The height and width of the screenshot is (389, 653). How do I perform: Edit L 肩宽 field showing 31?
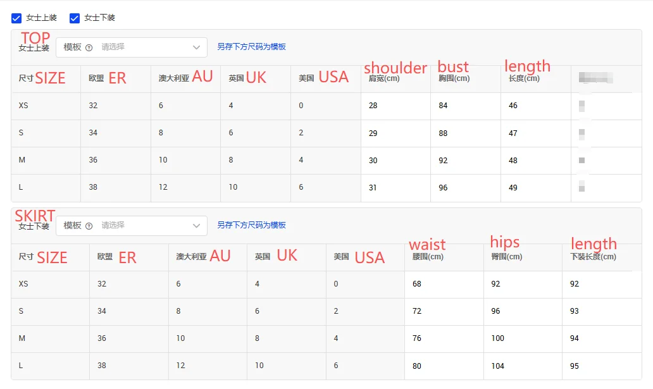click(395, 188)
